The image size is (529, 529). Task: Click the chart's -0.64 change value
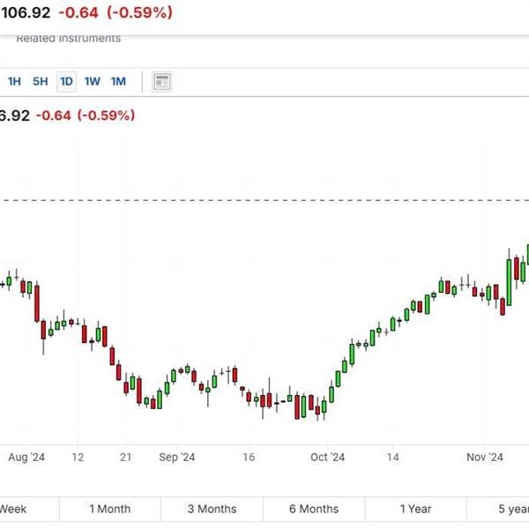[x=54, y=115]
